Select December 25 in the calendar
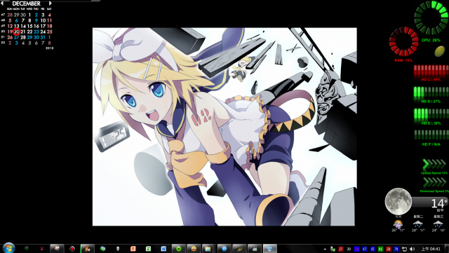Viewport: 449px width, 253px height. coord(49,32)
